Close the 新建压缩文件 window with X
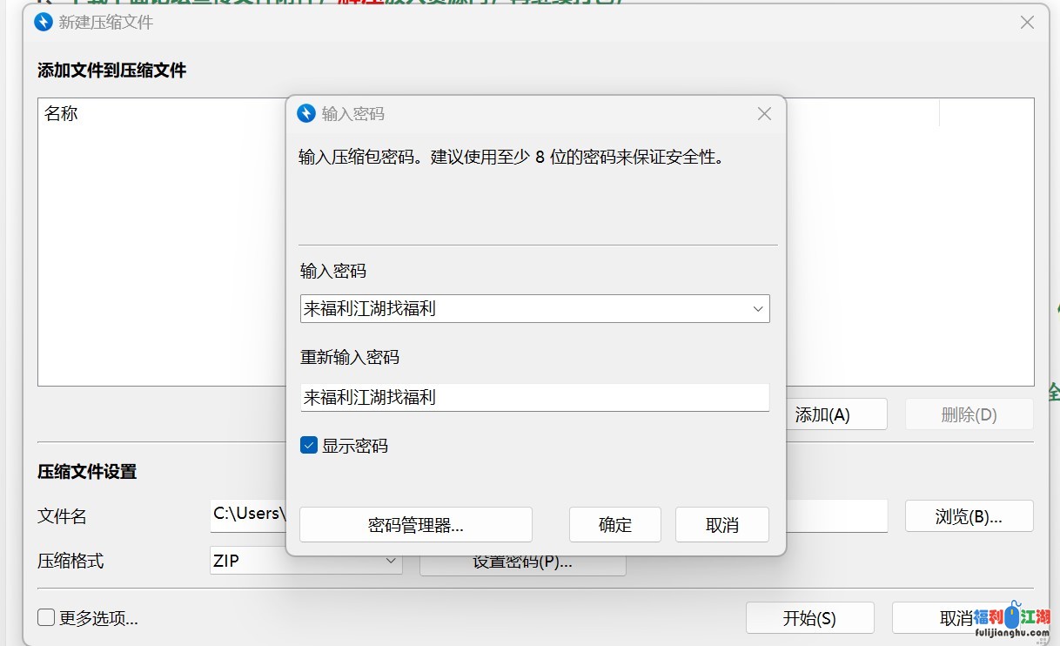The width and height of the screenshot is (1060, 646). pos(1027,23)
